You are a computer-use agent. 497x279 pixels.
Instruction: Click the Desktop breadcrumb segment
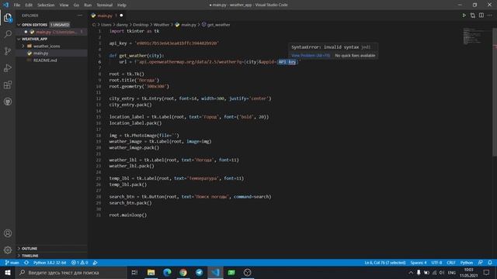[x=141, y=25]
